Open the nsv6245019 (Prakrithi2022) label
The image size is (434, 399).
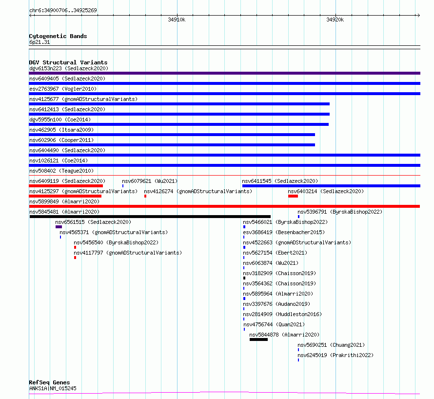click(335, 355)
